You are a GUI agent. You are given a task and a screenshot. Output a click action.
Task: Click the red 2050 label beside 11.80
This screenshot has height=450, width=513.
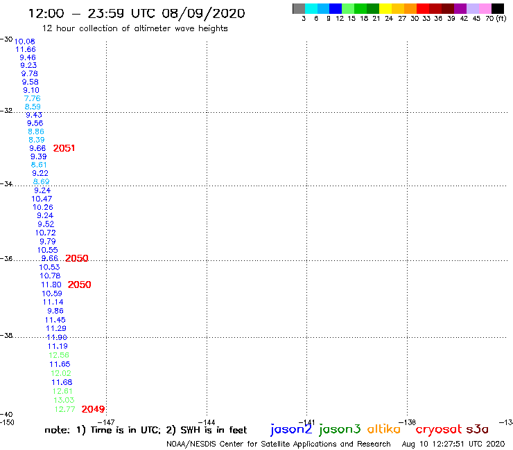tap(79, 285)
